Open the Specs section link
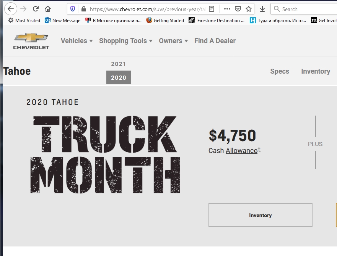The width and height of the screenshot is (337, 256). (x=280, y=71)
